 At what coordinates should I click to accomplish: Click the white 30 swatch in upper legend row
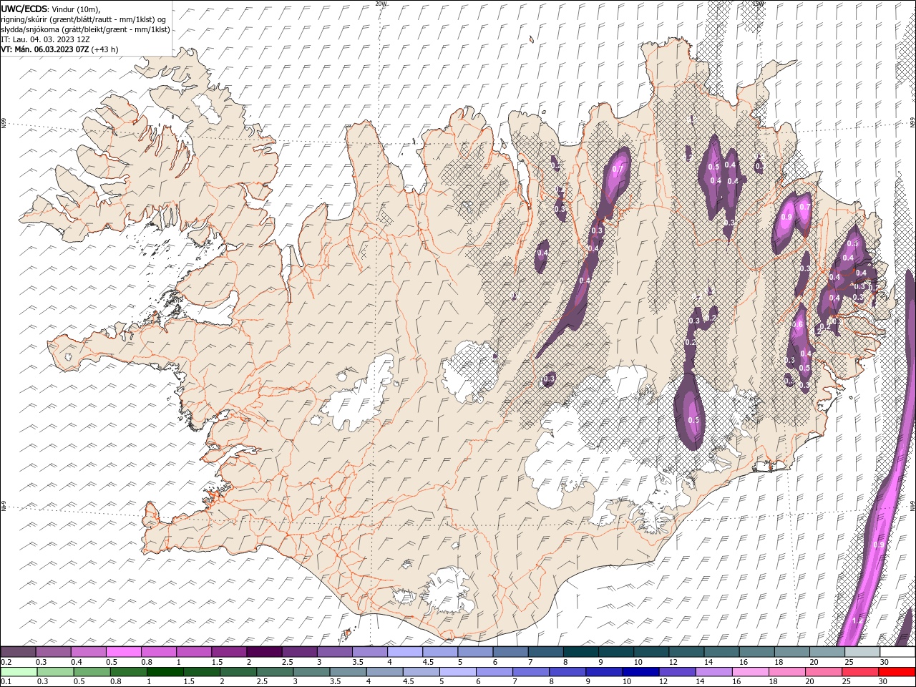click(897, 652)
